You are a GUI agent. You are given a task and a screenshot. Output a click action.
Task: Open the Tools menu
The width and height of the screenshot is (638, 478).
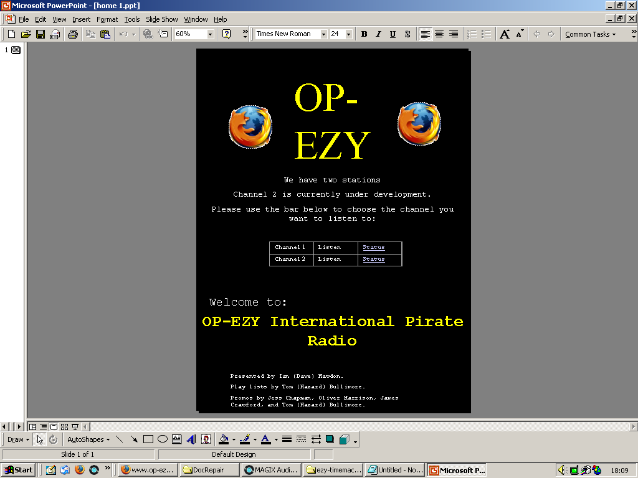132,19
